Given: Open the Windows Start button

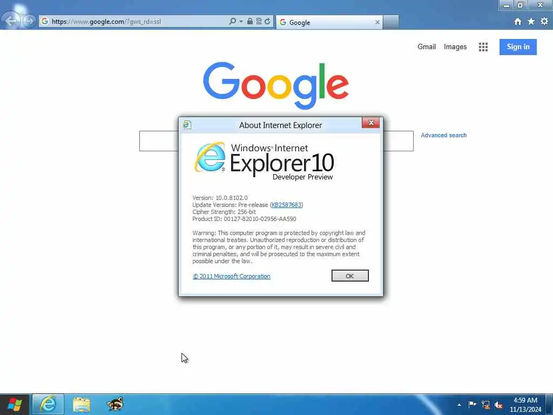Looking at the screenshot, I should pyautogui.click(x=15, y=404).
